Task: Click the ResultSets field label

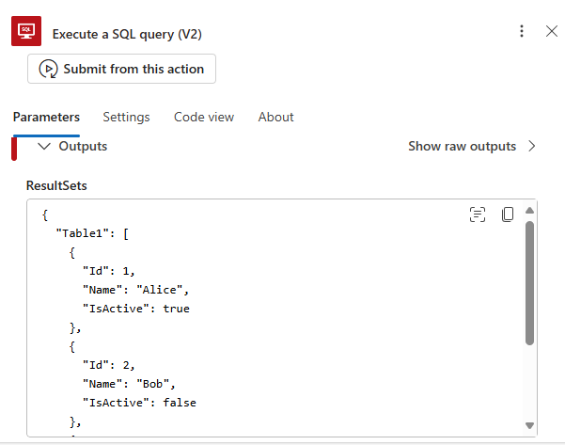Action: pyautogui.click(x=56, y=186)
